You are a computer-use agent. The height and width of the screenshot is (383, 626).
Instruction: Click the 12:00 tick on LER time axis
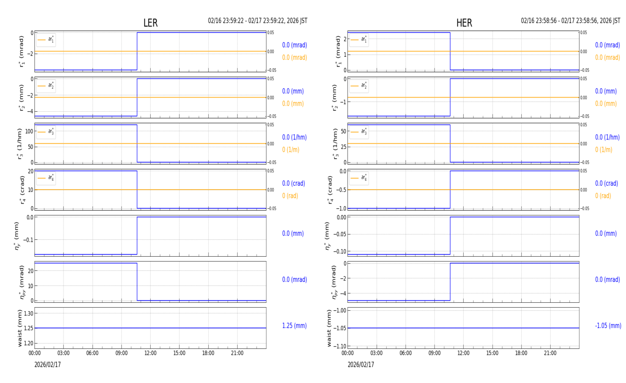point(150,353)
